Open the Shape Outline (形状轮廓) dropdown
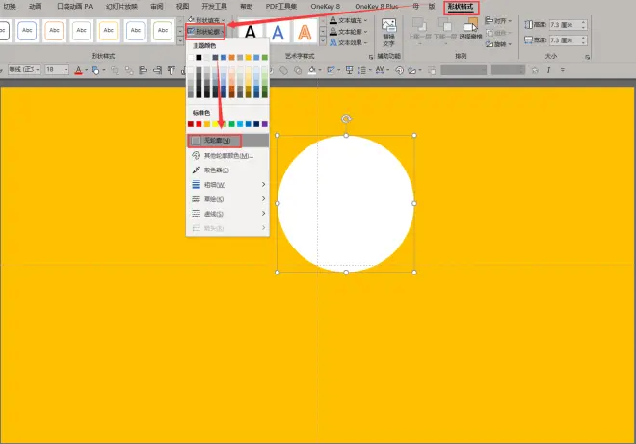 (x=206, y=32)
